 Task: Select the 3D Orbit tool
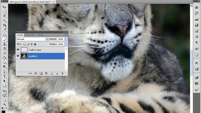(x=4, y=95)
